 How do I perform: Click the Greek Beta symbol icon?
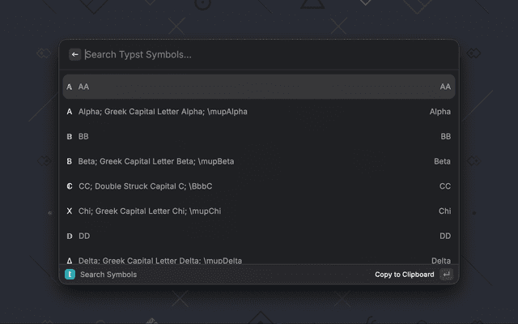click(70, 161)
